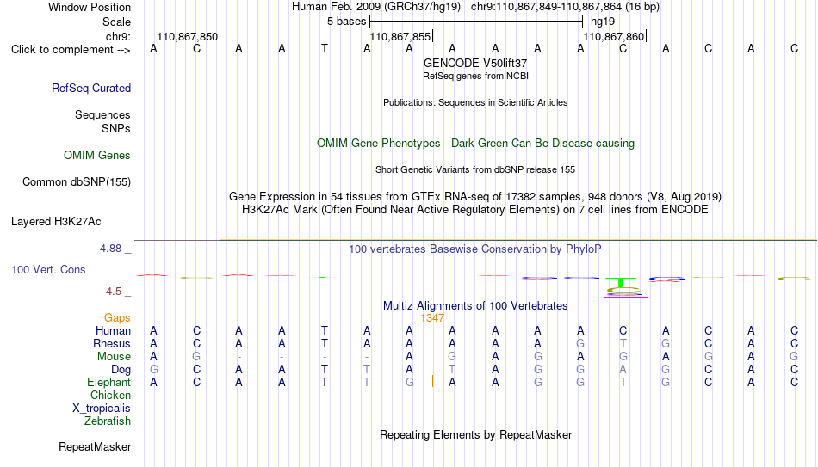Click '100 vertebrates Basewise Conservation by PhyloP' title
818x467 pixels.
[x=475, y=249]
